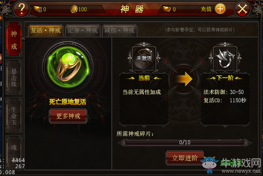Click the gold ingot icon beside 充值
Screen dimensions: 263x176
[x=167, y=9]
